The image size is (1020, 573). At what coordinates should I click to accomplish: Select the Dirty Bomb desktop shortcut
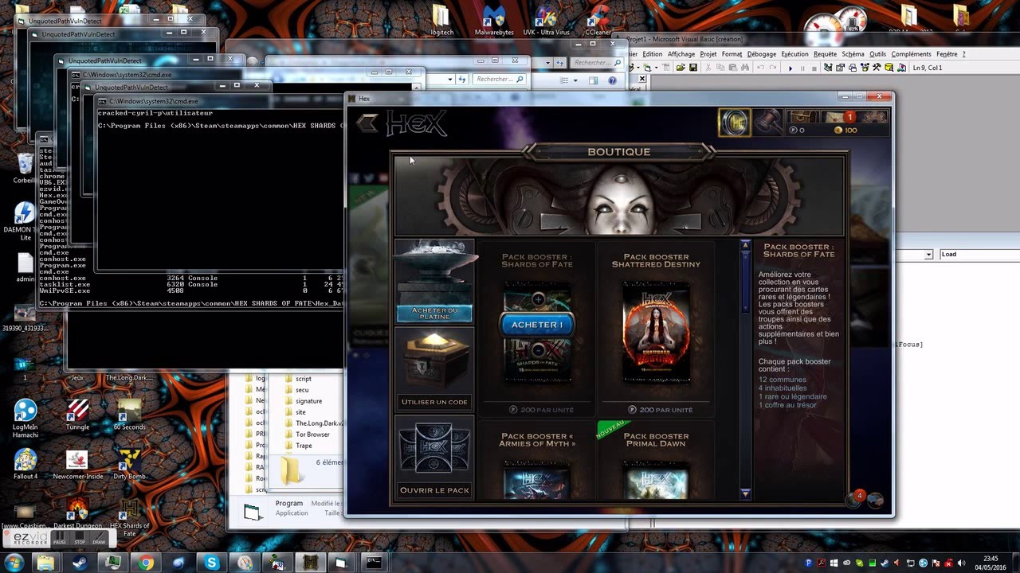coord(129,466)
